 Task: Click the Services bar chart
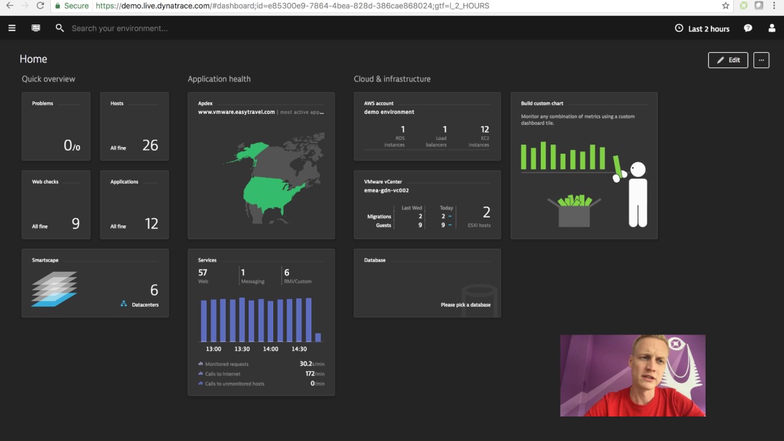(261, 320)
